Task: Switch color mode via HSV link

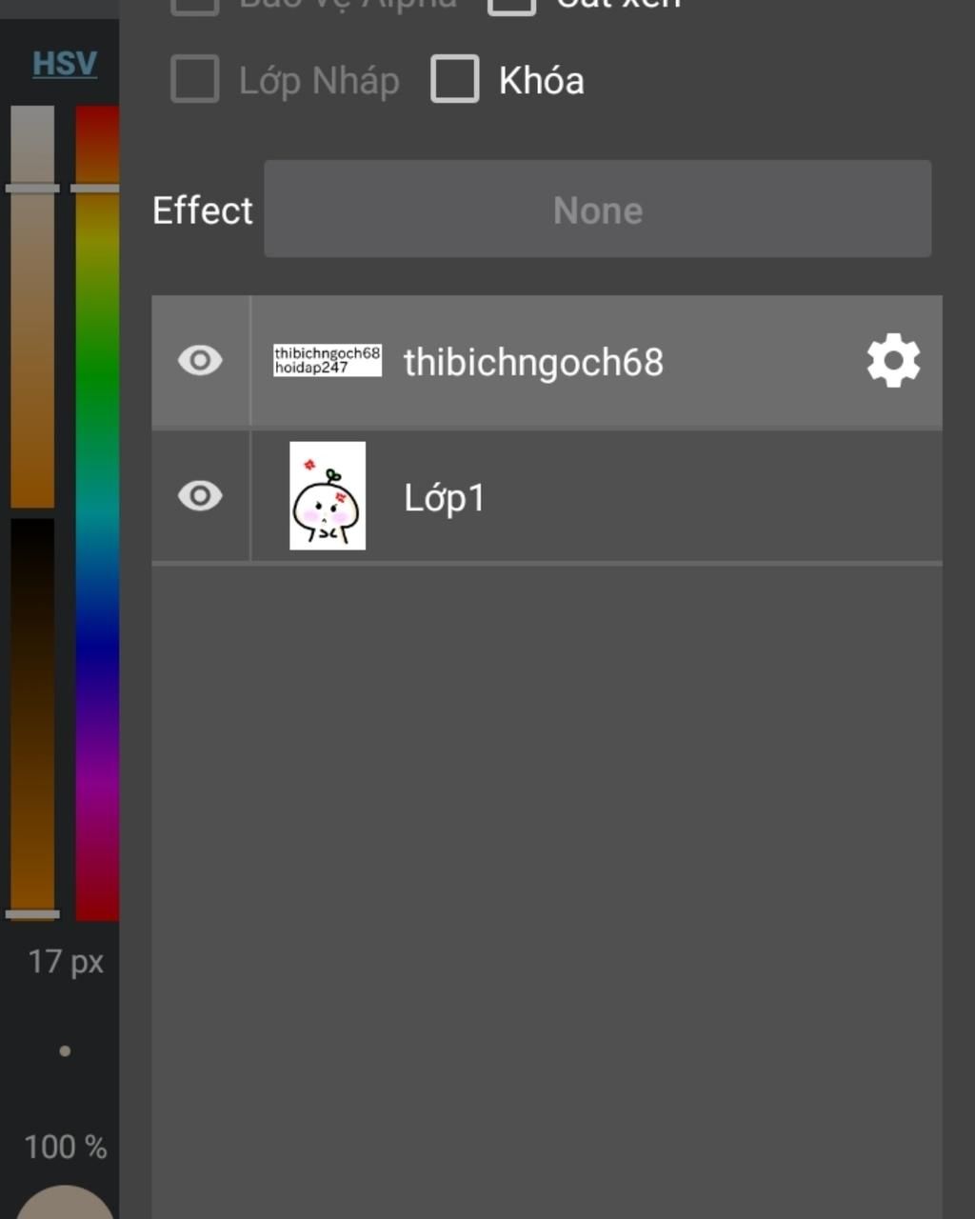Action: coord(65,64)
